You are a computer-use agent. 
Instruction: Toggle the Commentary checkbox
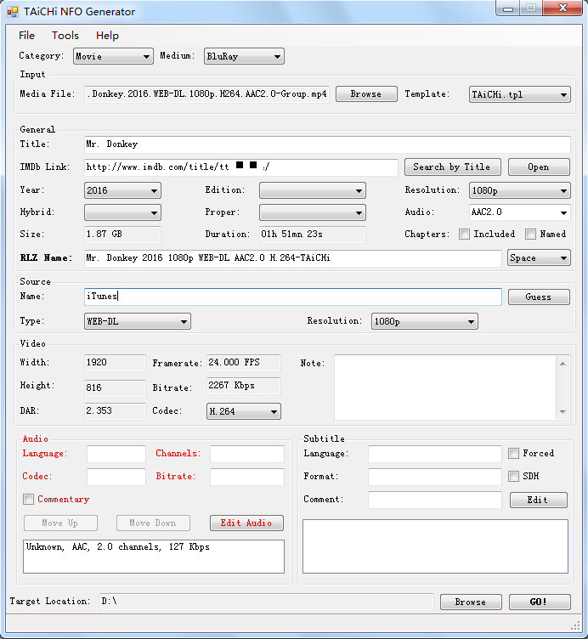pyautogui.click(x=28, y=500)
